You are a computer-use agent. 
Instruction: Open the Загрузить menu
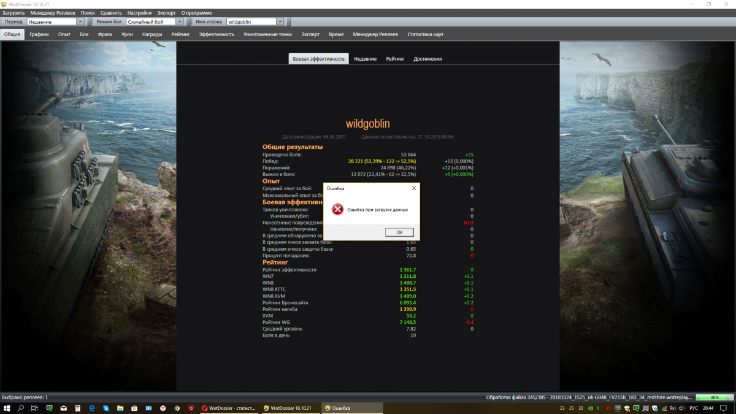[13, 12]
